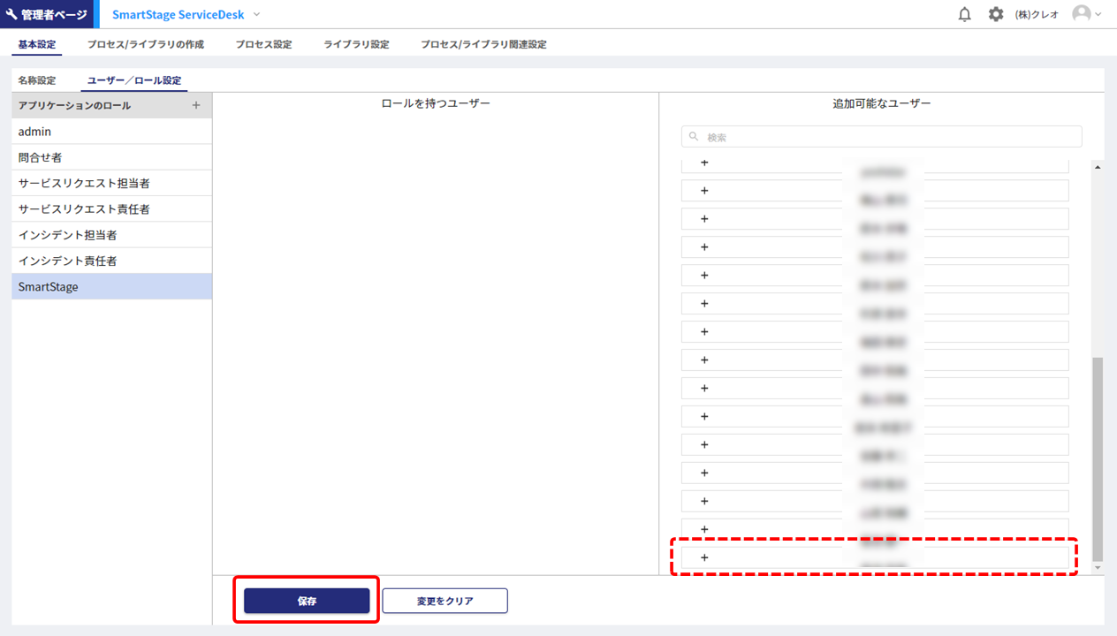Add the user in the dashed highlighted row
This screenshot has height=636, width=1117.
704,557
